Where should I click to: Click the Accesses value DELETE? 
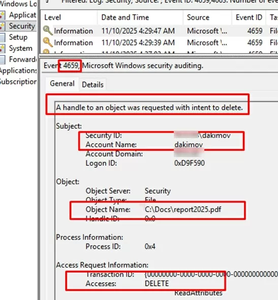tap(157, 283)
